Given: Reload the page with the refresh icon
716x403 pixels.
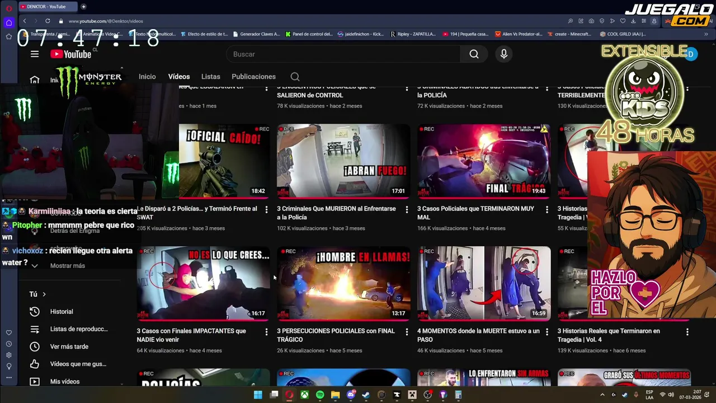Looking at the screenshot, I should pos(48,21).
